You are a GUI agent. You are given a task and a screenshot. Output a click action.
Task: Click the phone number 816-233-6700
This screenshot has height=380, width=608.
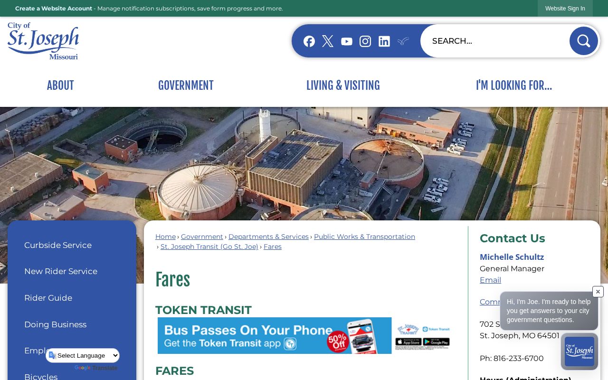tap(518, 358)
